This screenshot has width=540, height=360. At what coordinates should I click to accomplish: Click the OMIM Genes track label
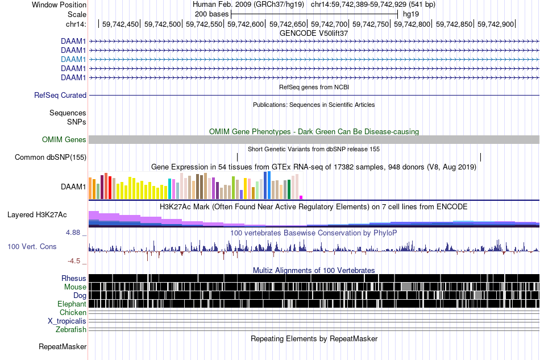pyautogui.click(x=64, y=139)
